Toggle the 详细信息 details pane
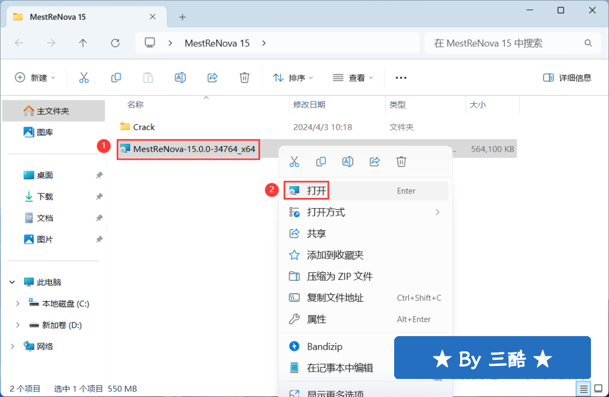The image size is (609, 397). (x=567, y=78)
